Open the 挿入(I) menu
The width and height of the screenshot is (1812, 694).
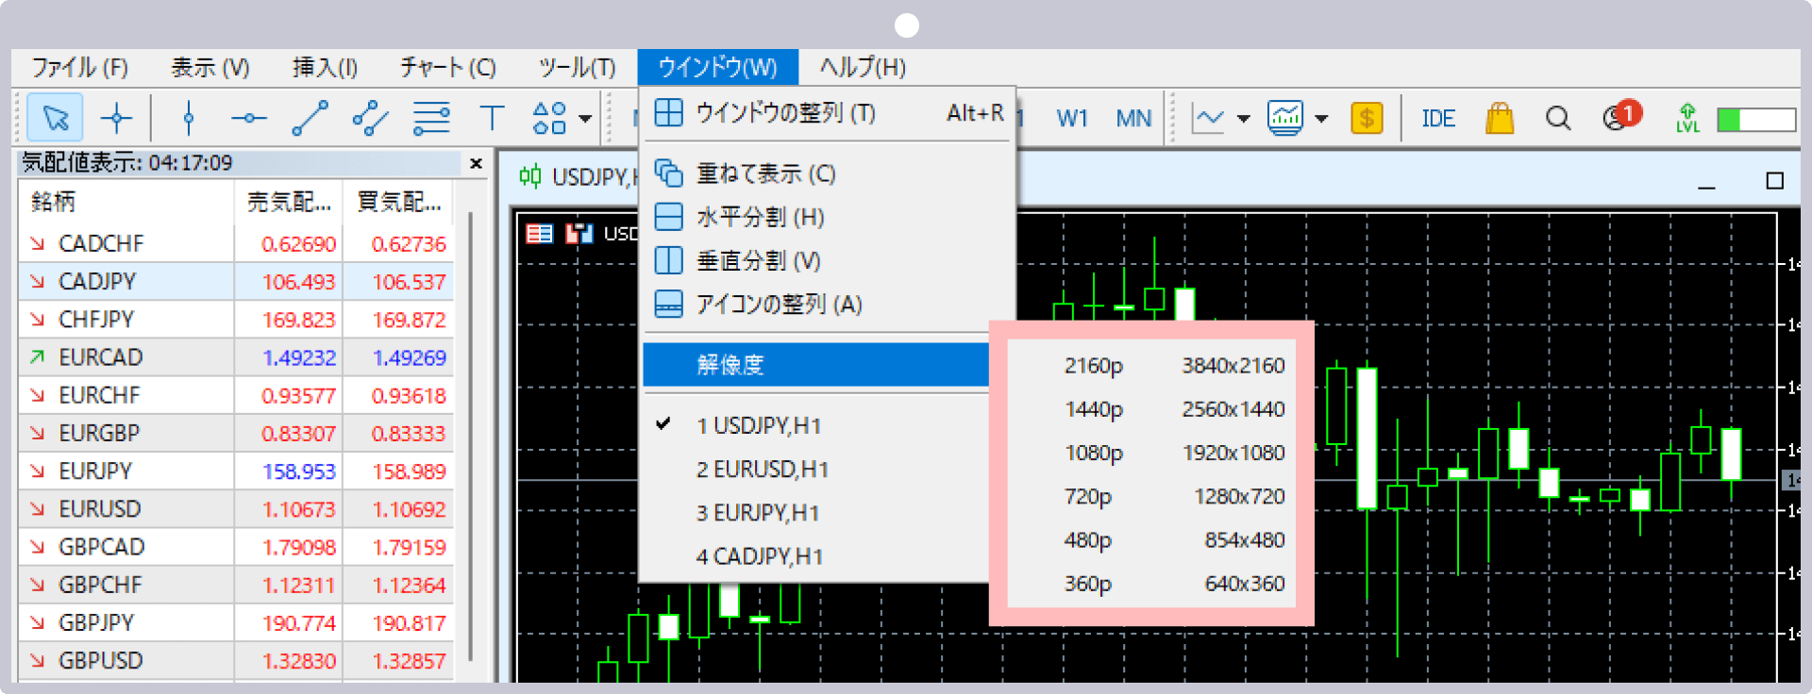click(325, 68)
